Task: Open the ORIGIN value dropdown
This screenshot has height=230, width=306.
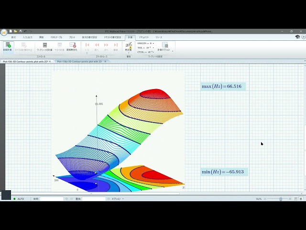Action: point(153,44)
